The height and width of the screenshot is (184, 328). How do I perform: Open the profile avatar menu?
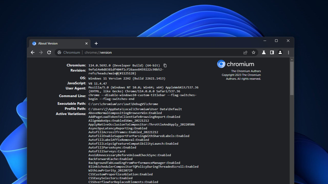coord(280,52)
